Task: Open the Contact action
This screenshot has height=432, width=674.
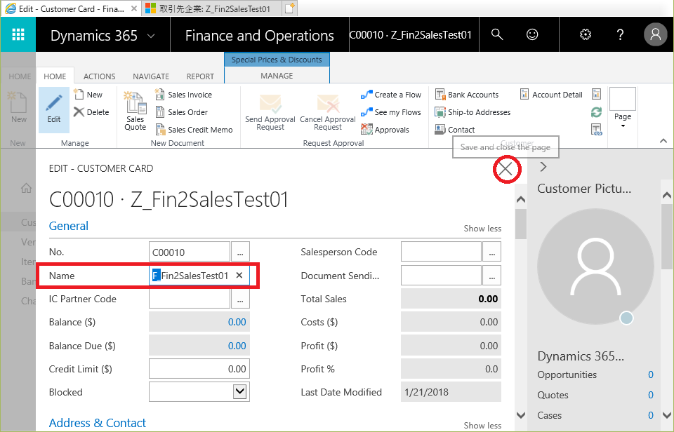Action: coord(455,130)
